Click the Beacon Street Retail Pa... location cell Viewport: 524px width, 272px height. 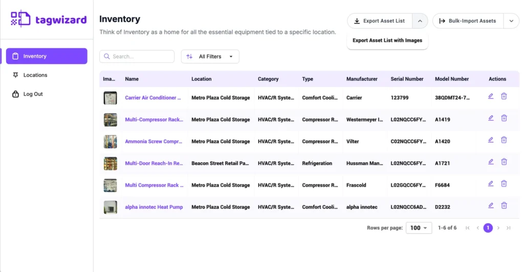[x=220, y=163]
